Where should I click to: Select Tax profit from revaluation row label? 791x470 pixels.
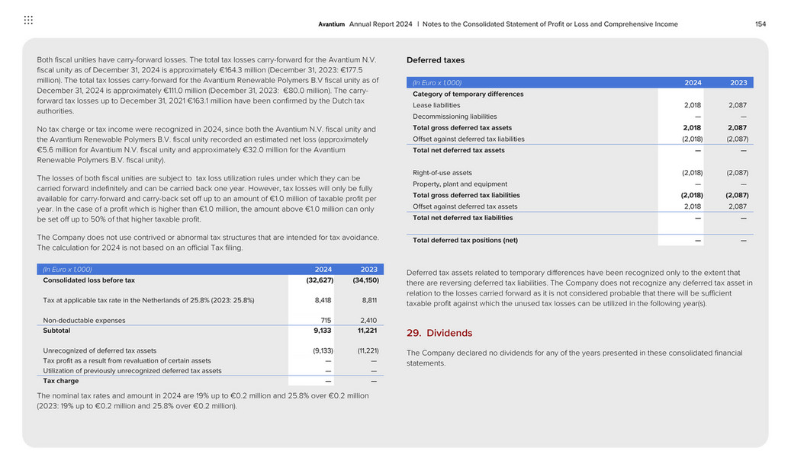click(x=127, y=360)
